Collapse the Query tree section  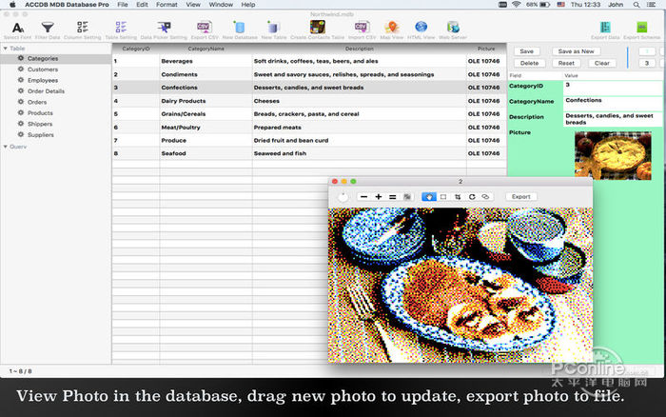pyautogui.click(x=5, y=147)
